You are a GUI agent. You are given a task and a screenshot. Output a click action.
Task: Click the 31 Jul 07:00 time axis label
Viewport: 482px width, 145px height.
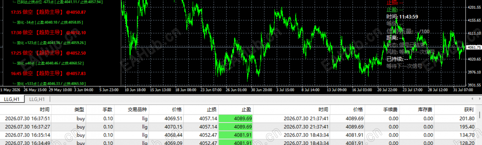463,90
